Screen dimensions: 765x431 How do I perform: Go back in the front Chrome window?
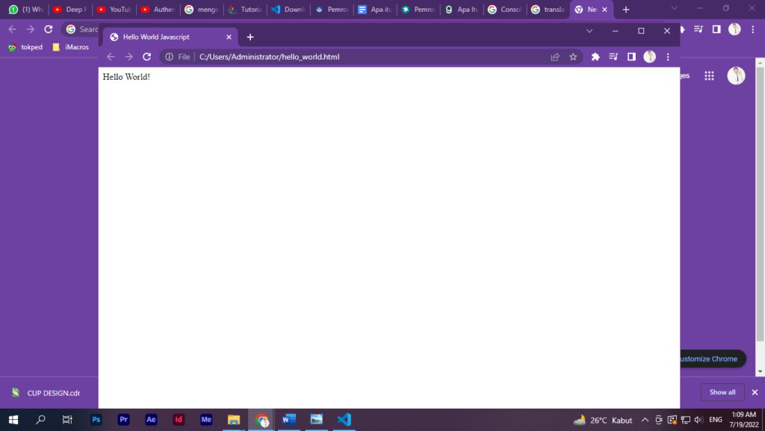(x=111, y=57)
